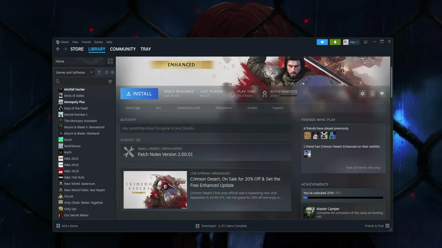Go back with the left arrow

tap(58, 49)
